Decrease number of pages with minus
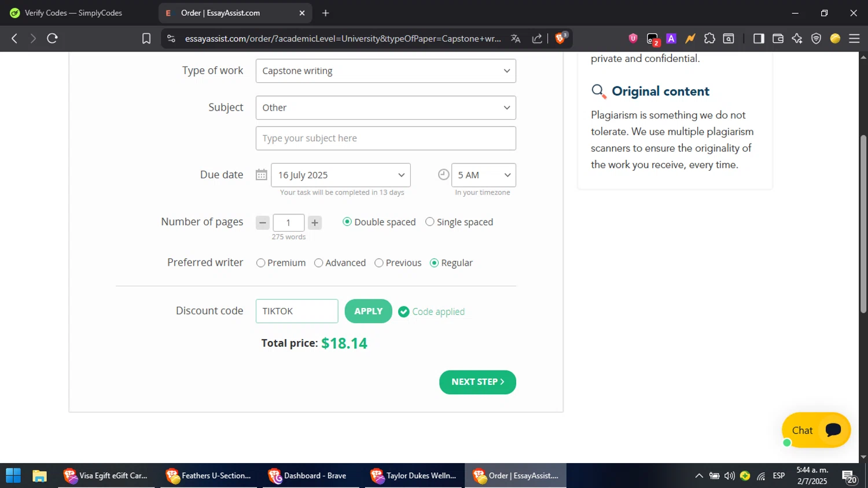The image size is (868, 488). pyautogui.click(x=263, y=223)
